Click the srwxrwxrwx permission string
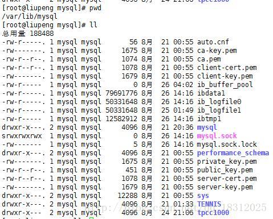The height and width of the screenshot is (219, 273). [22, 136]
